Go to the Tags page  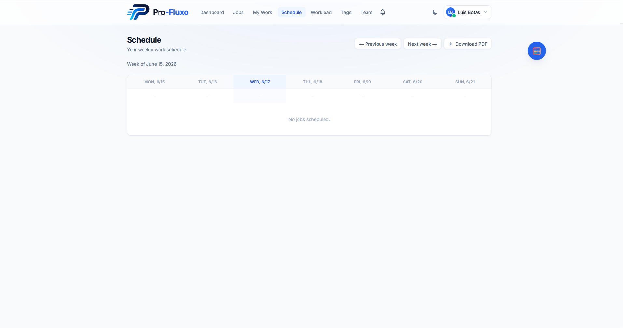(346, 12)
